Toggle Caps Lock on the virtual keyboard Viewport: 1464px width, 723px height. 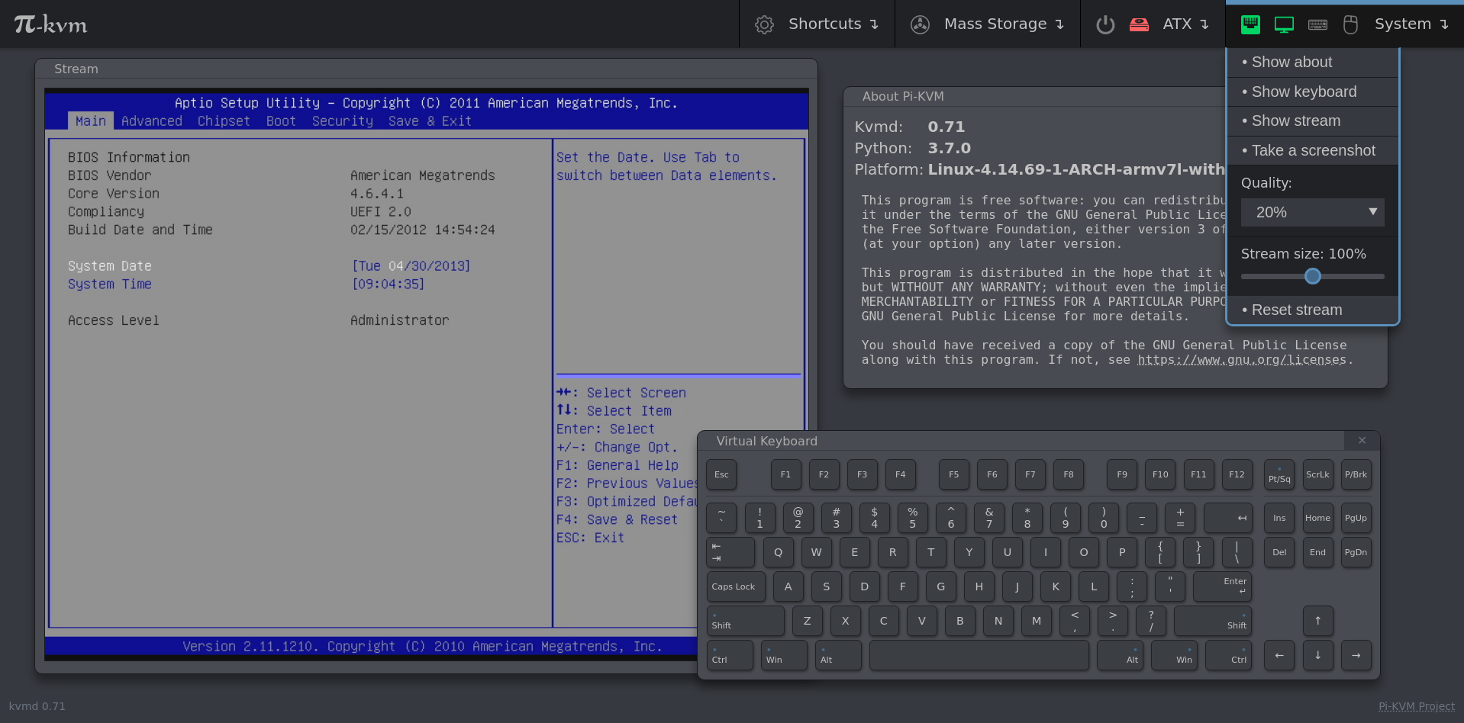pos(734,586)
